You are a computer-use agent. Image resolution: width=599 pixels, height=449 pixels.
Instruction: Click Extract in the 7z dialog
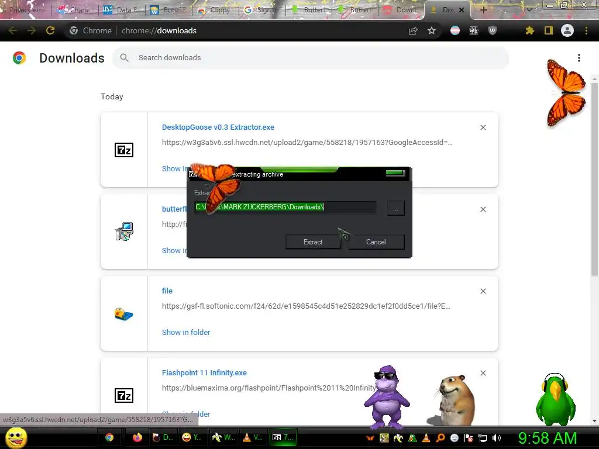click(x=313, y=242)
